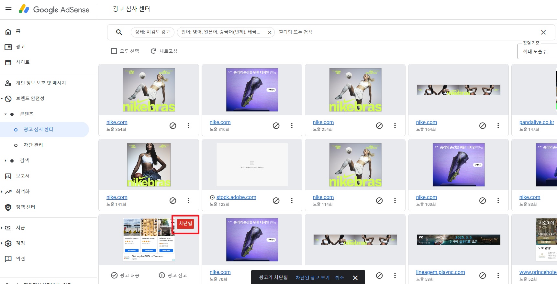Open the pandalive.co.kr link
Image resolution: width=557 pixels, height=284 pixels.
(x=537, y=122)
